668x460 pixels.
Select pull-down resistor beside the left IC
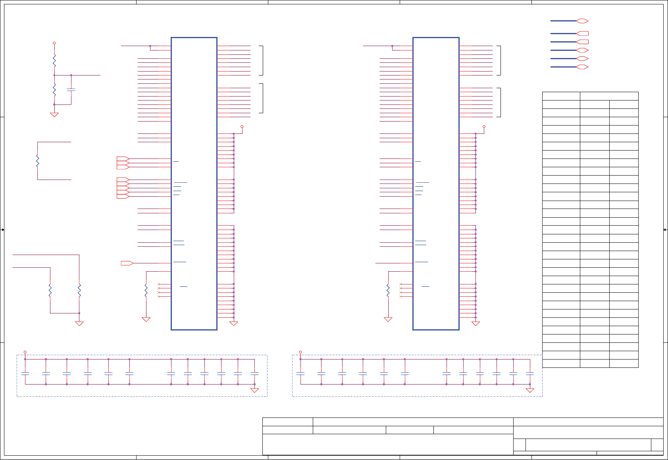pos(146,290)
